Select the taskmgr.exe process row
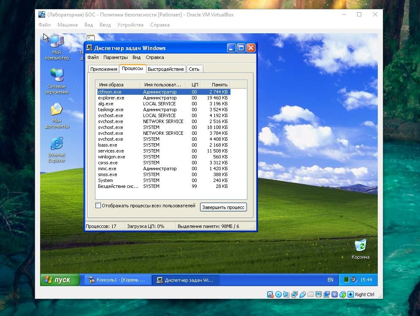 click(164, 110)
